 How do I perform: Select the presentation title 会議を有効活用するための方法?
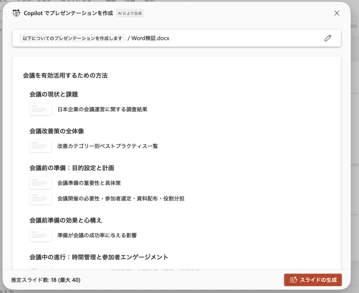coord(65,75)
